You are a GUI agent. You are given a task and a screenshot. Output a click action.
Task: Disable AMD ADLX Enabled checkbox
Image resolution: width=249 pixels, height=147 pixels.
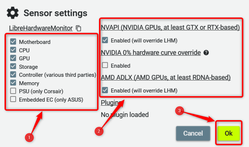(105, 90)
